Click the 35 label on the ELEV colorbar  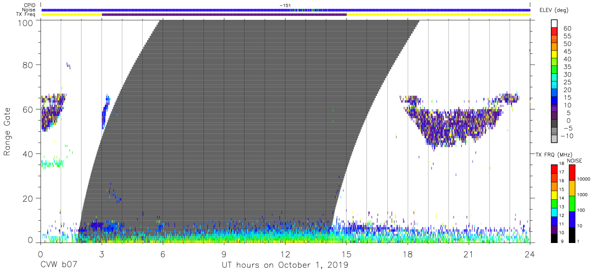pos(567,67)
